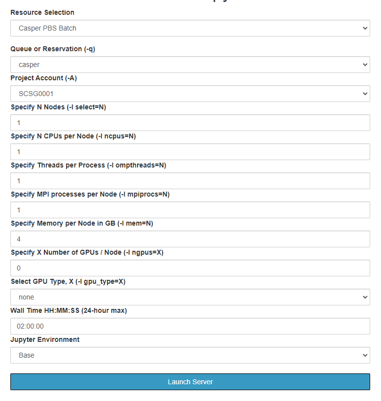This screenshot has width=381, height=401.
Task: Expand the Queue or Reservation dropdown
Action: (x=190, y=65)
